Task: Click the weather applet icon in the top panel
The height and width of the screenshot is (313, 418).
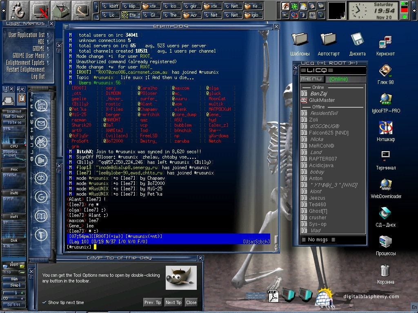Action: pyautogui.click(x=303, y=6)
